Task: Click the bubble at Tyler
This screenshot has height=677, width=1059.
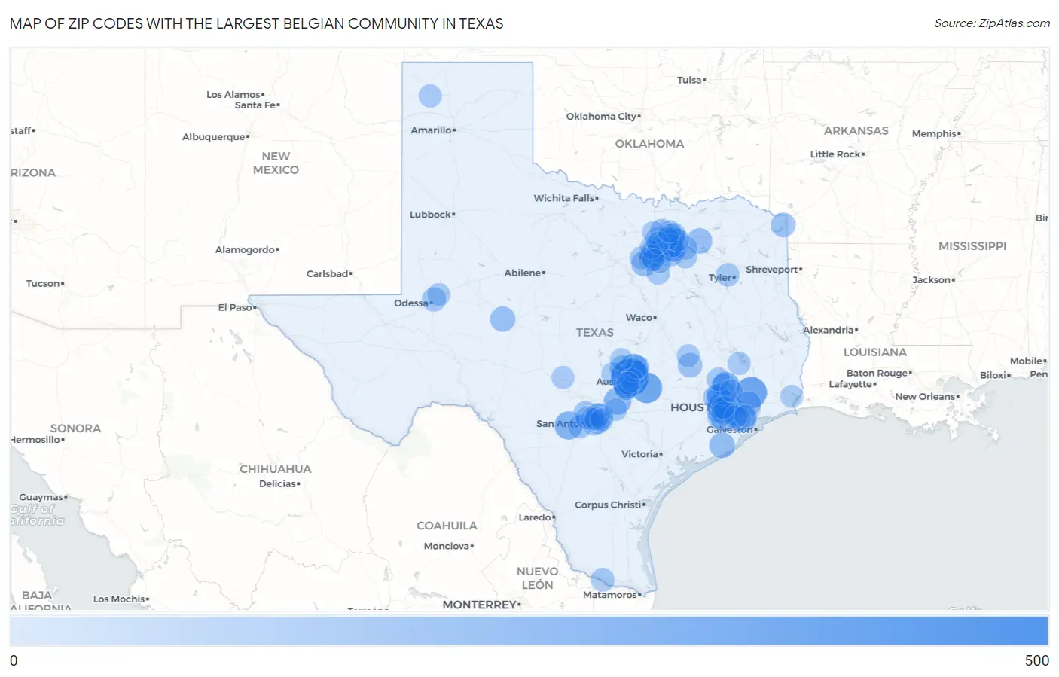Action: (x=728, y=275)
